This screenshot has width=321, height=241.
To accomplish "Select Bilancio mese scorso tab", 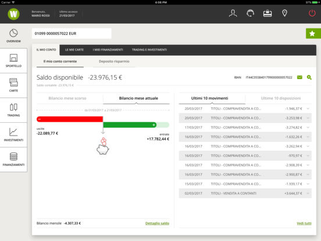I will (x=67, y=98).
